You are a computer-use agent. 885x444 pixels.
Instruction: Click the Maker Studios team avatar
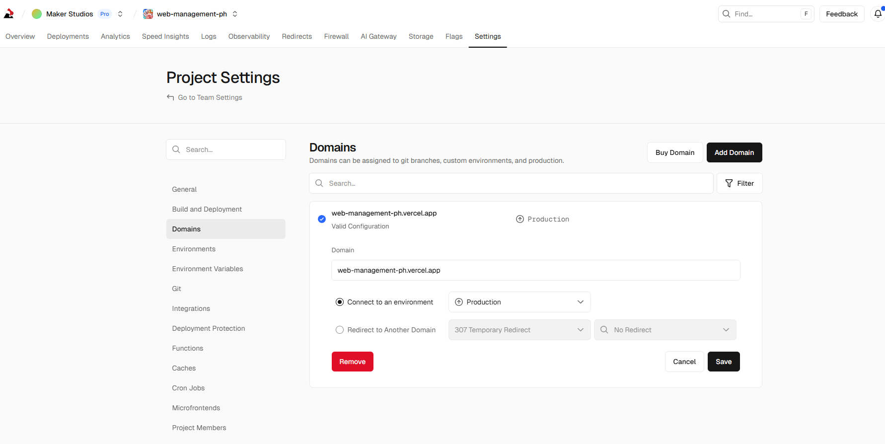coord(37,14)
